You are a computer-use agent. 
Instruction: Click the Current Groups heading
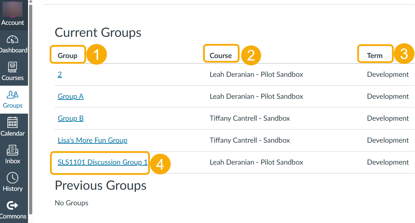coord(98,32)
